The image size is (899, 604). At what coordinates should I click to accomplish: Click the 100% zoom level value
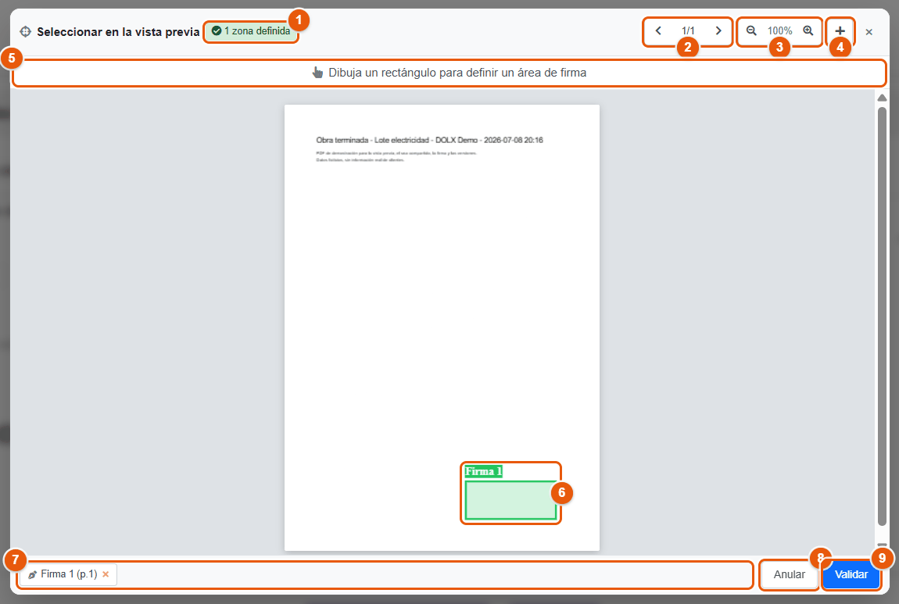click(779, 31)
